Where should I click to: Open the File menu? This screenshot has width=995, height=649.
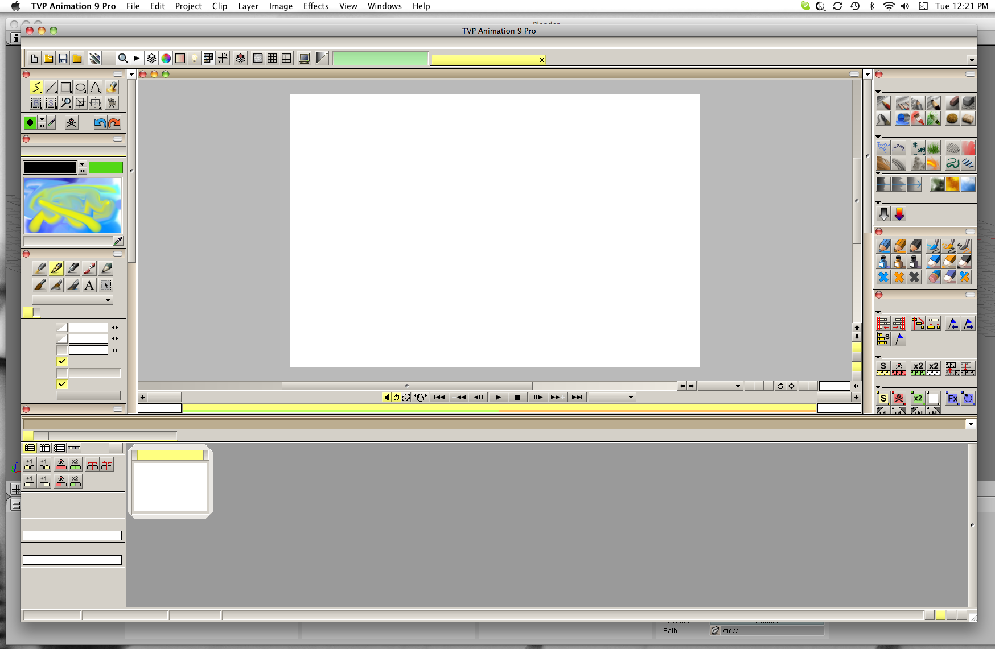(x=133, y=6)
